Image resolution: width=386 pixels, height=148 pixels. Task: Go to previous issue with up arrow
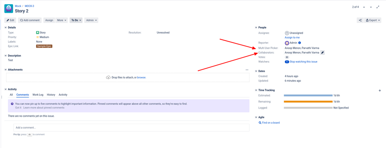click(364, 7)
